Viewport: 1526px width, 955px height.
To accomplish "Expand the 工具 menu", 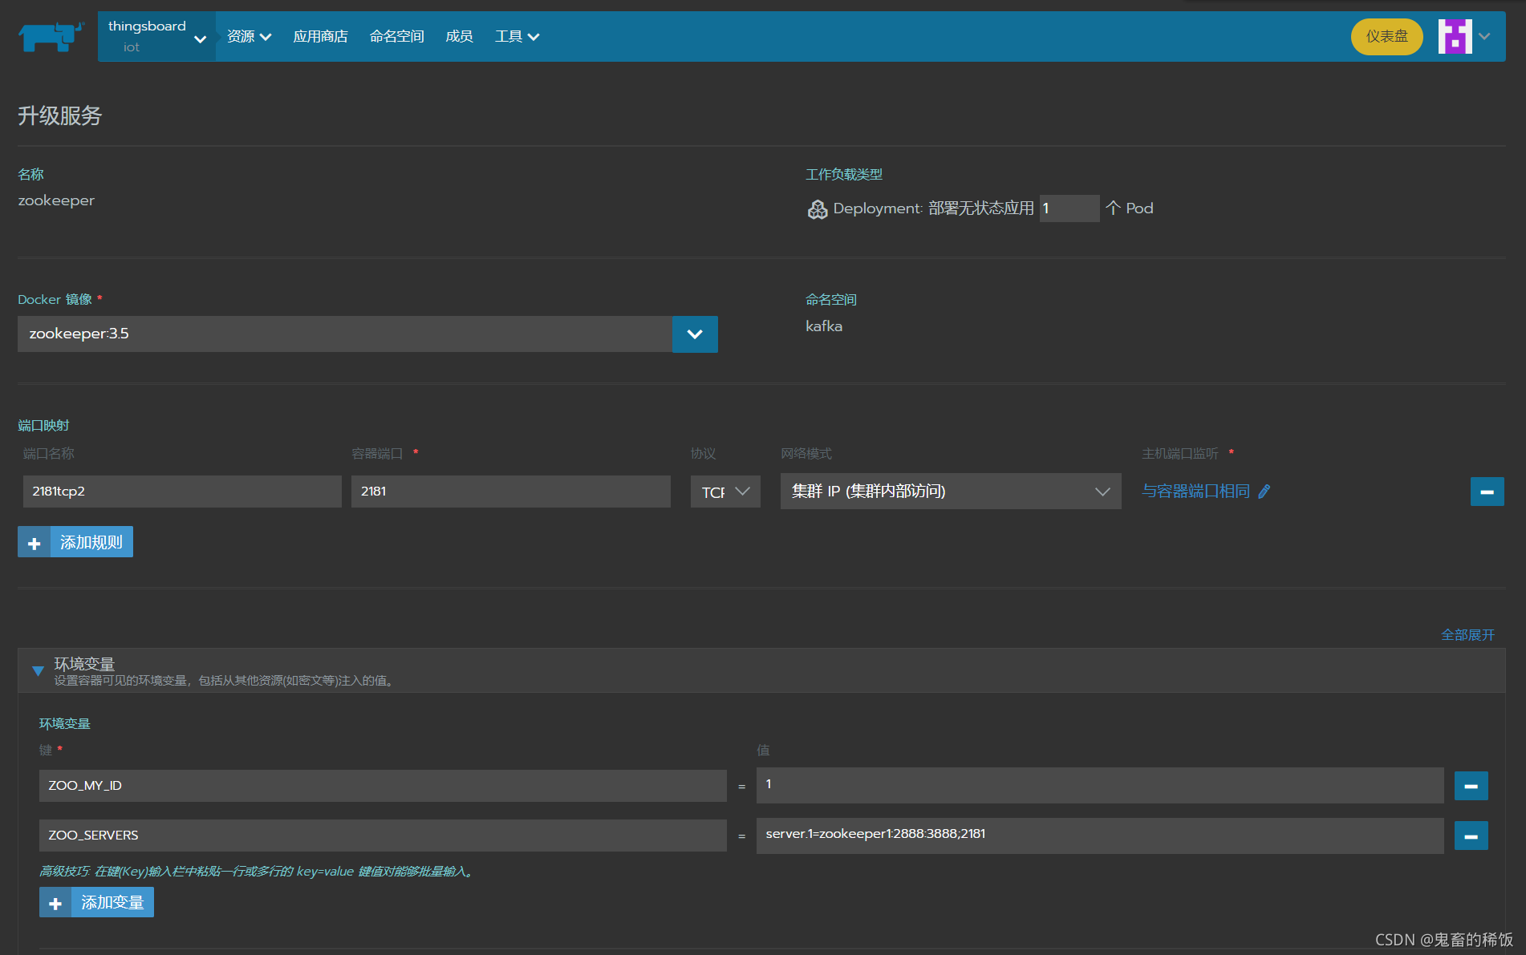I will [x=517, y=37].
